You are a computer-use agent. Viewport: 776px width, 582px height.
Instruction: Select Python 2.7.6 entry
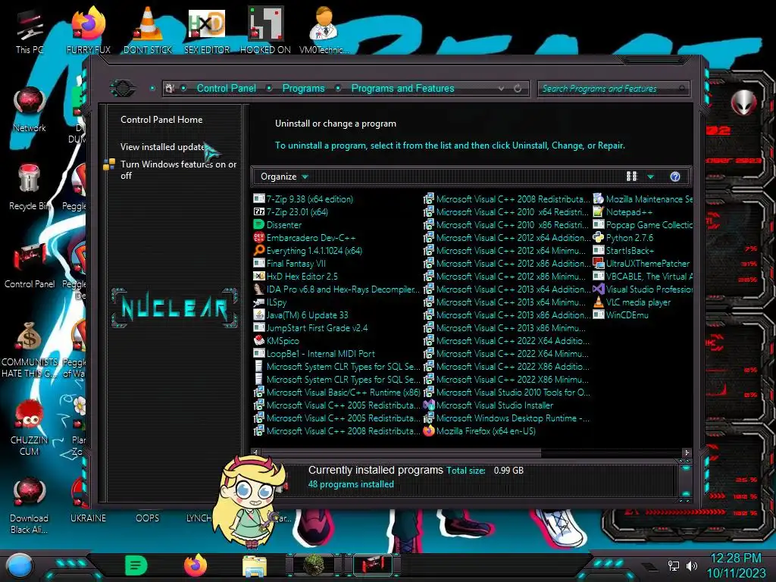[623, 237]
